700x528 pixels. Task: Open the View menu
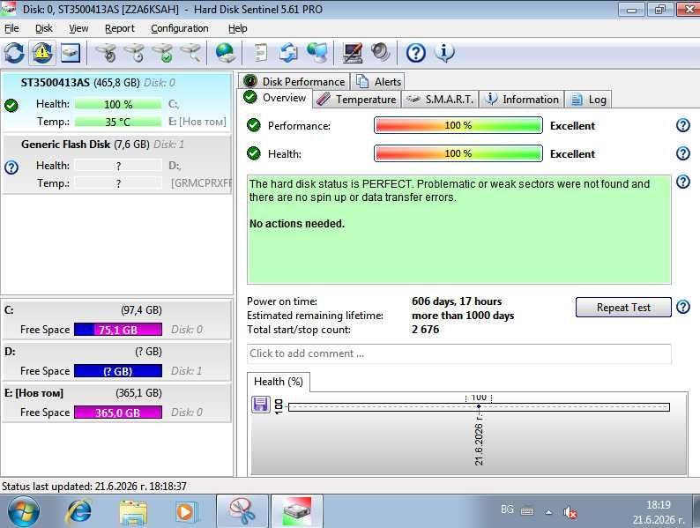click(x=78, y=28)
